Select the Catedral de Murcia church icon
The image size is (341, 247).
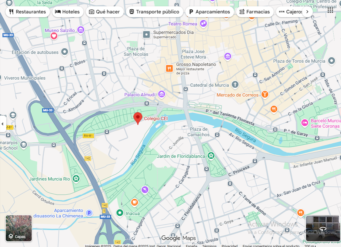coord(235,84)
